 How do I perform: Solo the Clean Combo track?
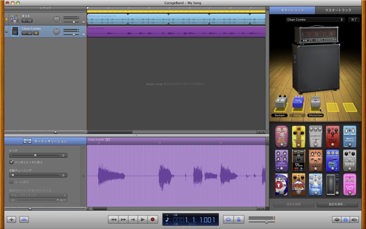[30, 33]
